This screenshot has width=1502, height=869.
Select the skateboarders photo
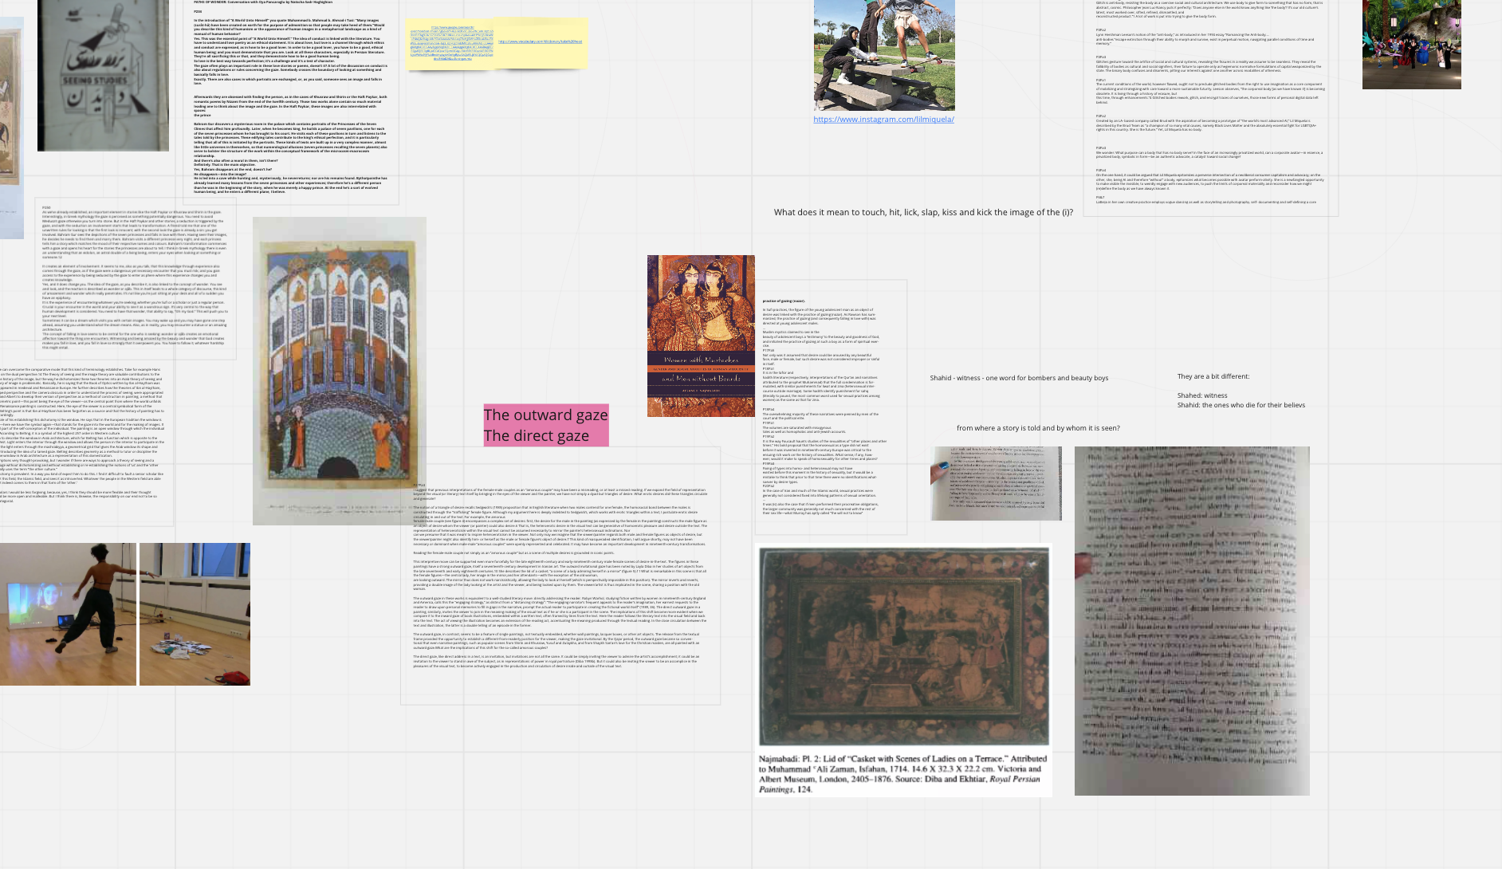pyautogui.click(x=884, y=55)
